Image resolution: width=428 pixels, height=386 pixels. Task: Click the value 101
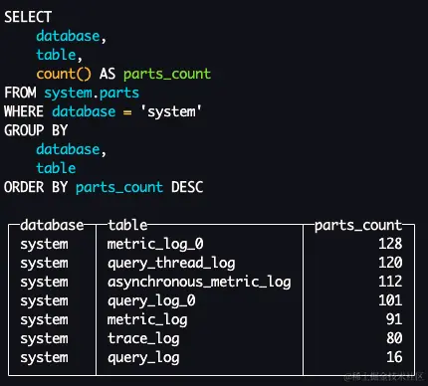point(390,300)
